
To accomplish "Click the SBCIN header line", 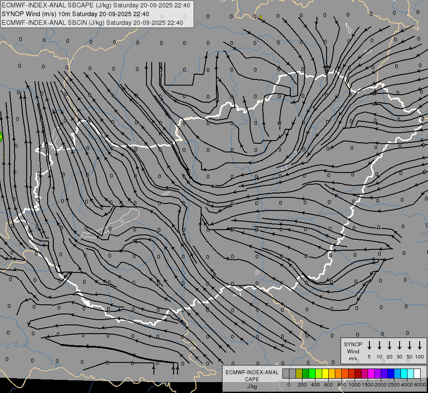I will (x=92, y=23).
